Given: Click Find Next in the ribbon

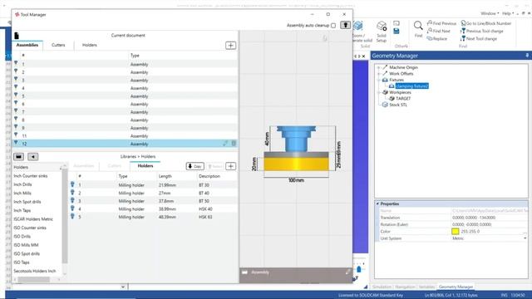Looking at the screenshot, I should click(x=438, y=31).
